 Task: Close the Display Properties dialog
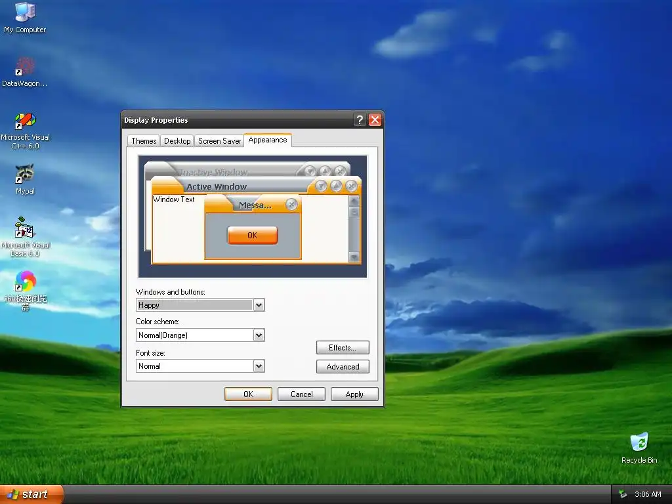pos(375,120)
